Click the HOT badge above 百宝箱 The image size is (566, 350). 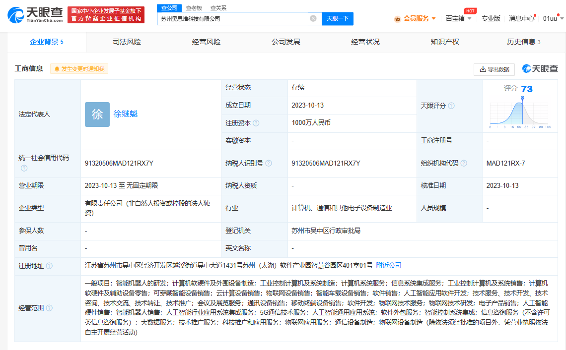(470, 11)
